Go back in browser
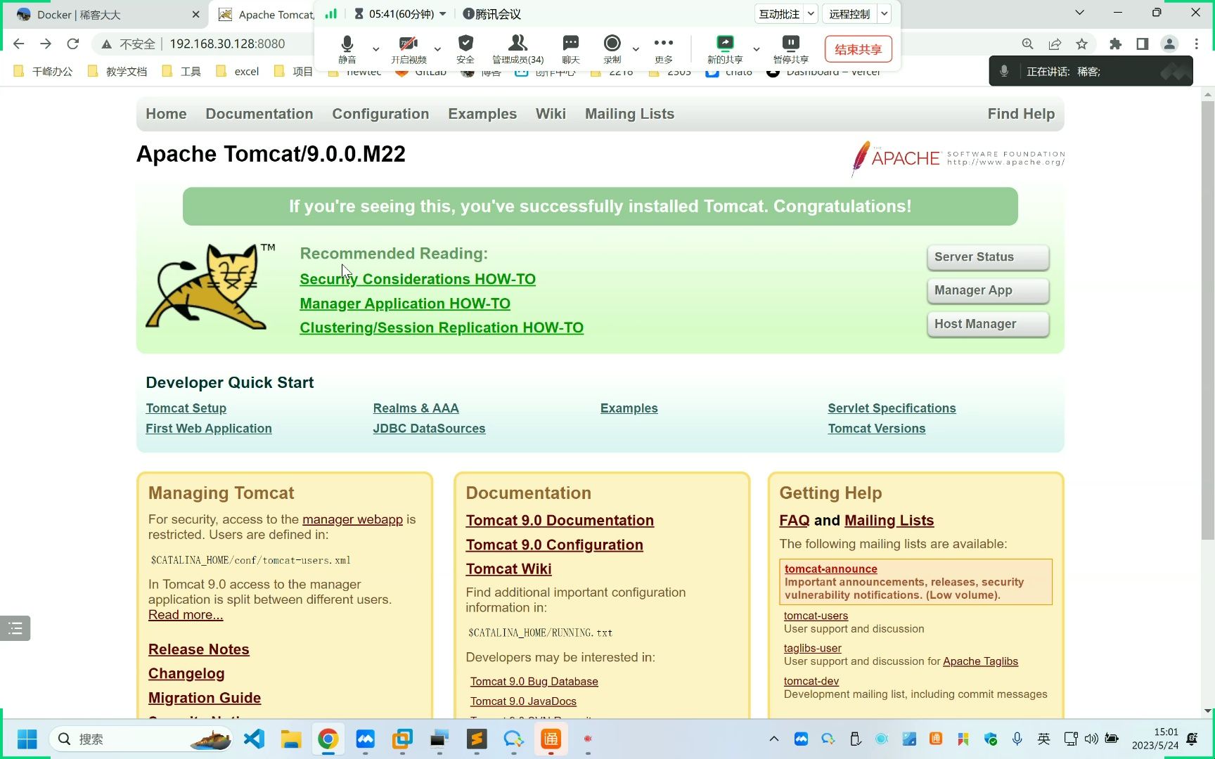This screenshot has width=1215, height=759. point(19,44)
